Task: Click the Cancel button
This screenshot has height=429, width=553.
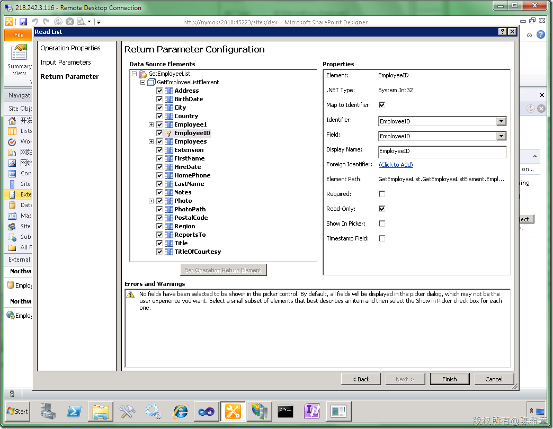Action: [x=494, y=379]
